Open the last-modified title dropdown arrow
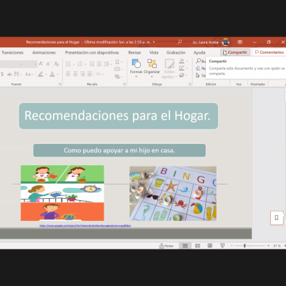The width and height of the screenshot is (286, 286). [x=154, y=42]
